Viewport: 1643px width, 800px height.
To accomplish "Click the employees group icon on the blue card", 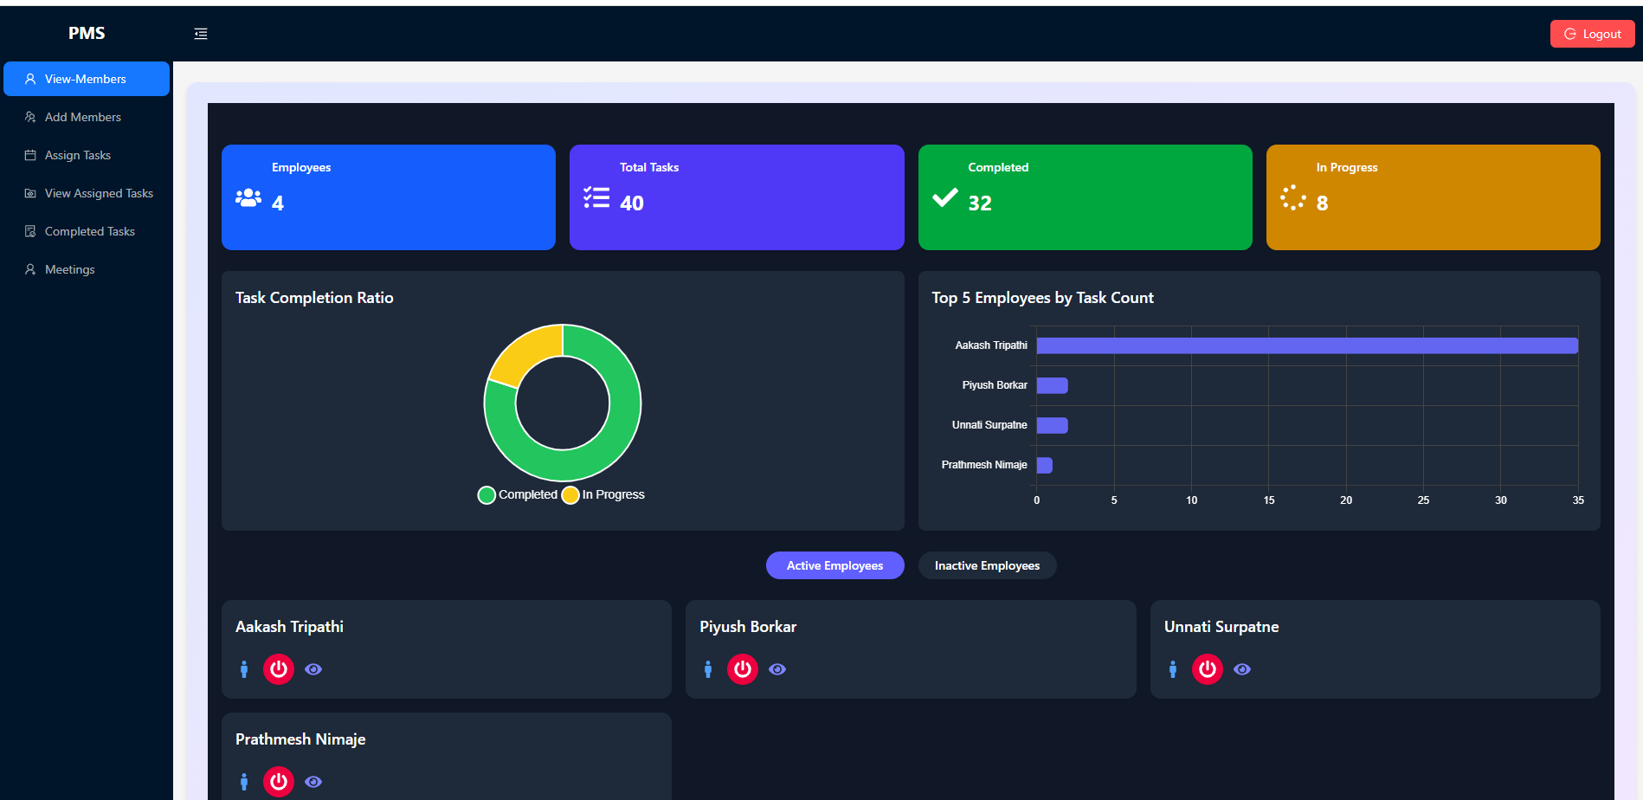I will coord(248,198).
